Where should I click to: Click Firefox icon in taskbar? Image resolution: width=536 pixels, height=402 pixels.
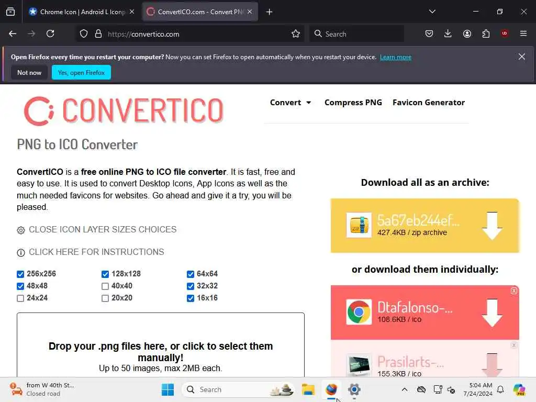coord(331,389)
